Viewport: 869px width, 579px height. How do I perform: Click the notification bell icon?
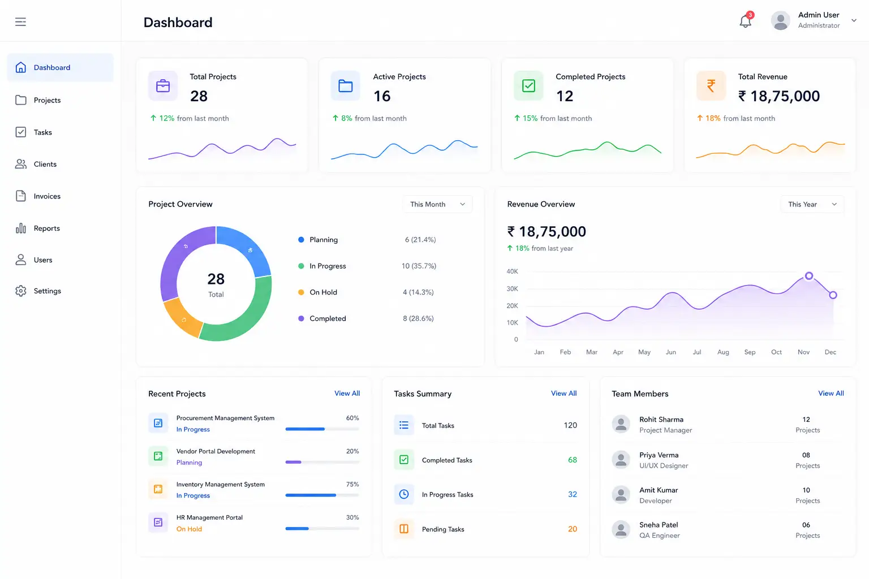click(746, 21)
